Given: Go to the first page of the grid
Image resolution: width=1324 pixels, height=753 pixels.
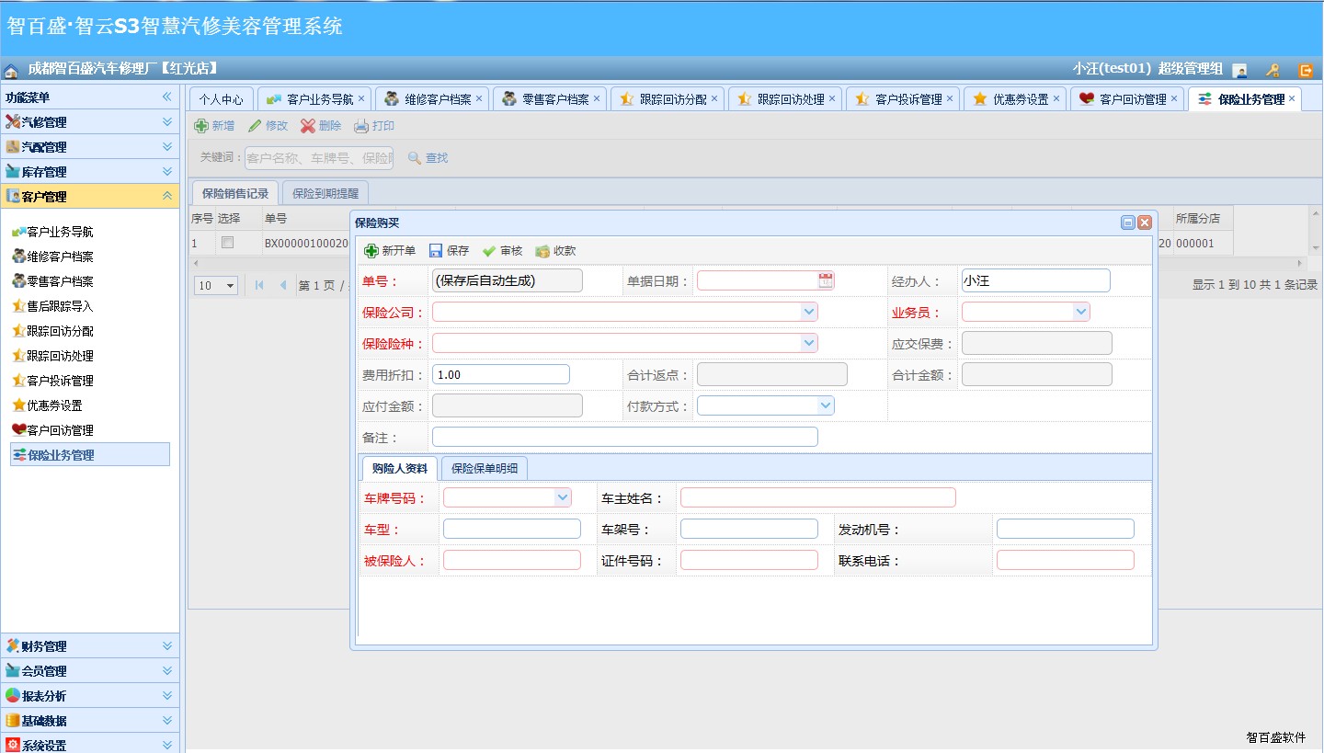Looking at the screenshot, I should click(x=260, y=285).
